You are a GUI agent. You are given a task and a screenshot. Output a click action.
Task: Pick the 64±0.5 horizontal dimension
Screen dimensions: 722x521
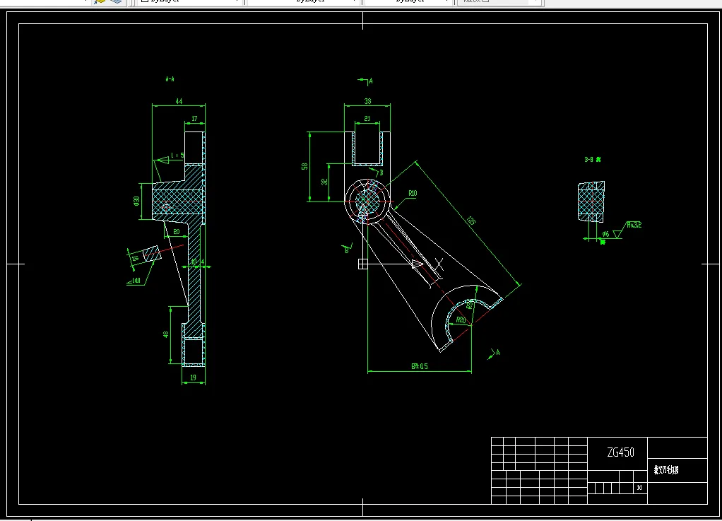(420, 366)
